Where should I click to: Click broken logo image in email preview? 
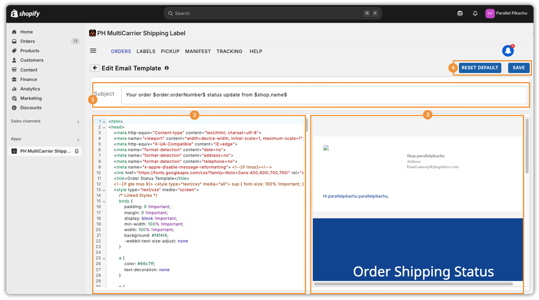click(326, 148)
